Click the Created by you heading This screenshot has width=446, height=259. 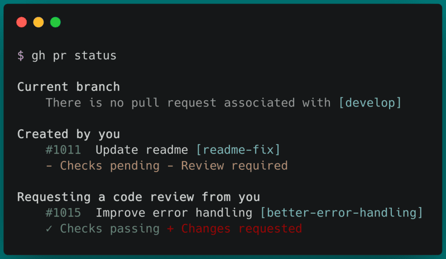click(x=69, y=134)
